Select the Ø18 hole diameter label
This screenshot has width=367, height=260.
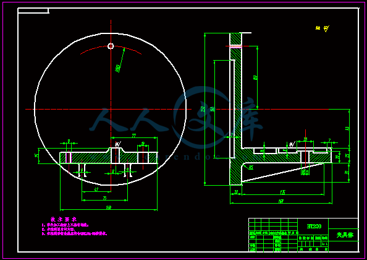(x=305, y=172)
